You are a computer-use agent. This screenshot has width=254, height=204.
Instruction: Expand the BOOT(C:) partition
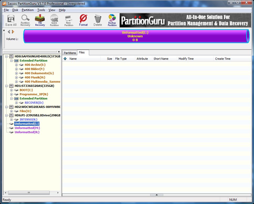tap(11, 90)
